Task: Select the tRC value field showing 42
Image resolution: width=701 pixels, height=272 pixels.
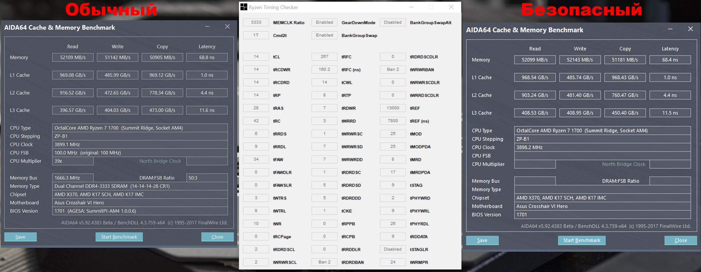Action: tap(256, 121)
